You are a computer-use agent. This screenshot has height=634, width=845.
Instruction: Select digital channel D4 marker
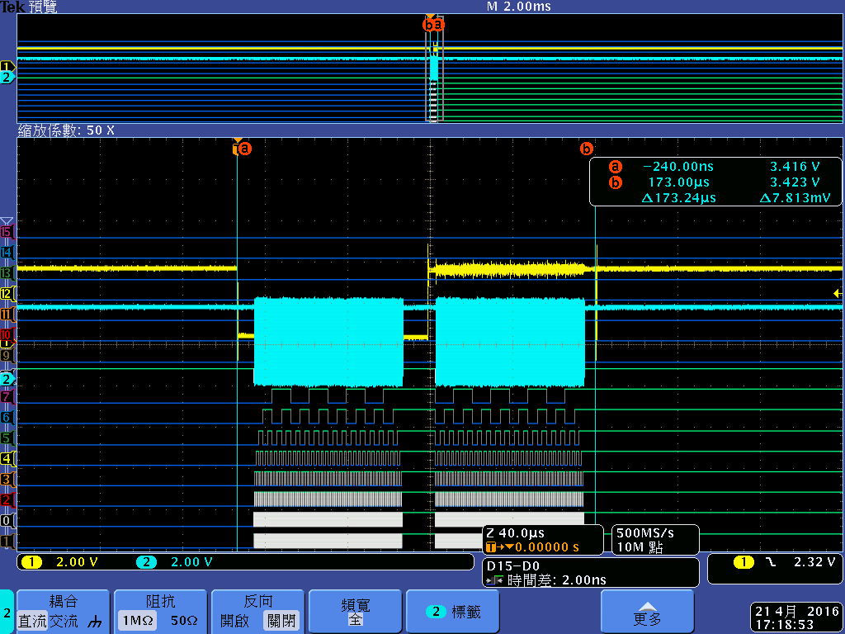pos(7,459)
